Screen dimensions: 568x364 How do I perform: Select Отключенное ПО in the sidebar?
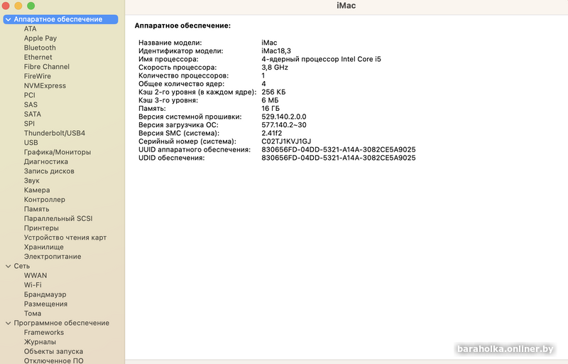[53, 360]
